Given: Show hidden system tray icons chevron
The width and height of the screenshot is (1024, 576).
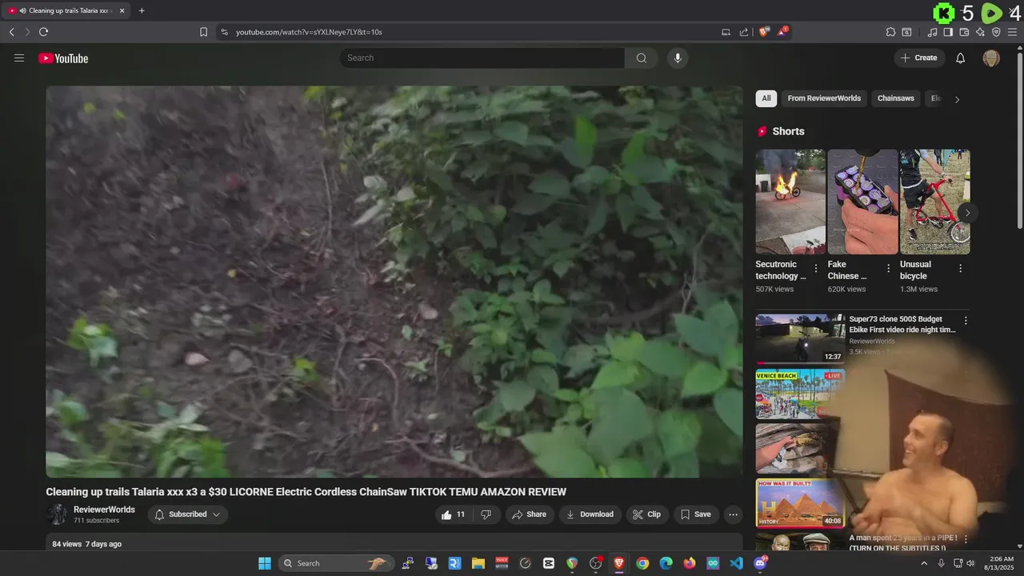Looking at the screenshot, I should click(924, 563).
